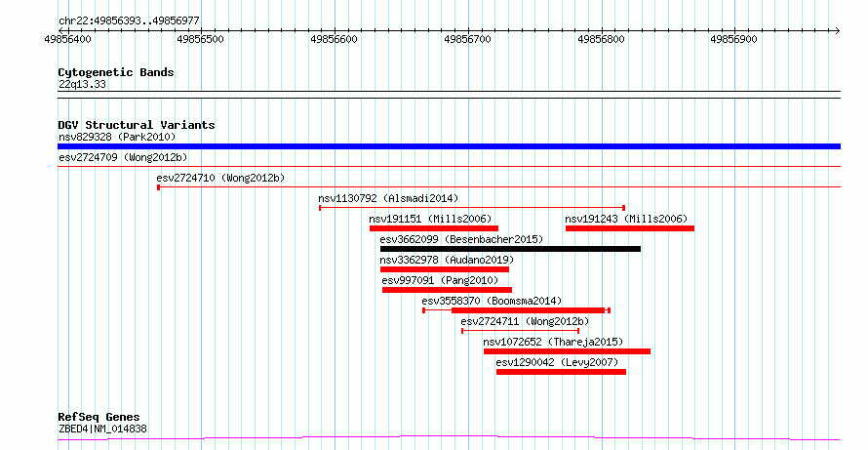Image resolution: width=868 pixels, height=450 pixels.
Task: Click the ZBED4|NM_014838 gene label
Action: 102,429
